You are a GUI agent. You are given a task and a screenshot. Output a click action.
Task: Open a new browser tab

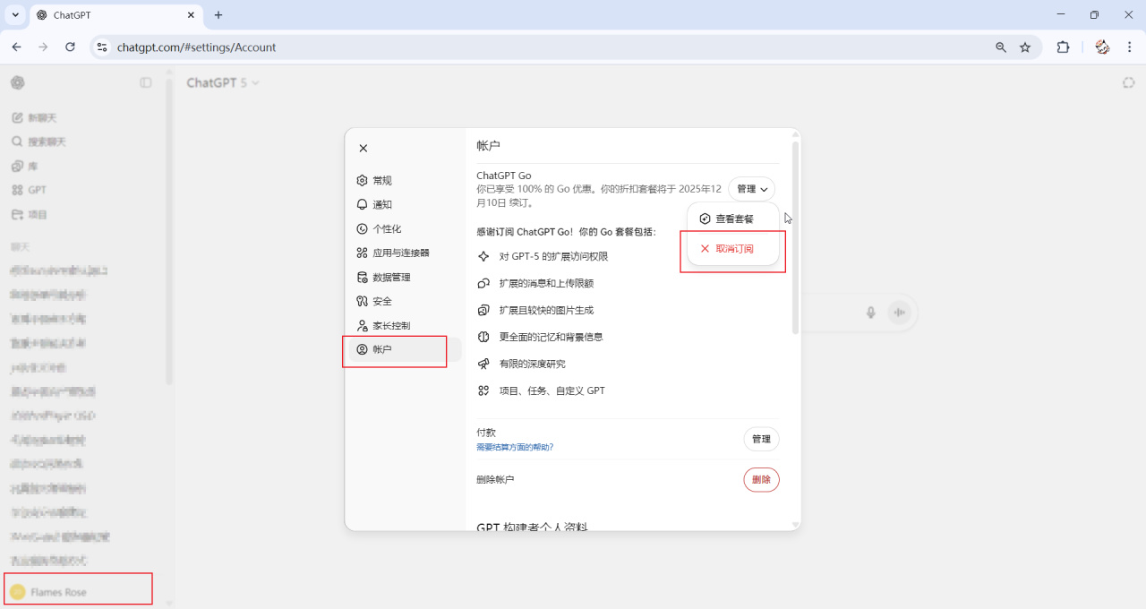pyautogui.click(x=218, y=15)
